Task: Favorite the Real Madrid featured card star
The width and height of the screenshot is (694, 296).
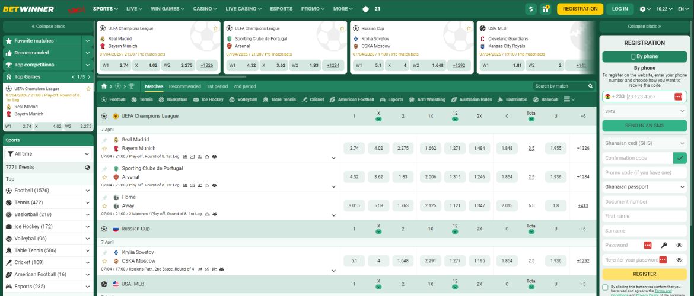Action: click(x=215, y=28)
